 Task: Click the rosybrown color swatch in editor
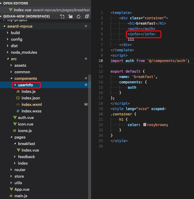[x=145, y=125]
